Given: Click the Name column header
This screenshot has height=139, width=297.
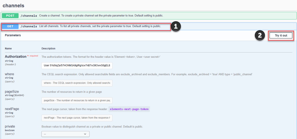Looking at the screenshot, I should click(8, 48).
